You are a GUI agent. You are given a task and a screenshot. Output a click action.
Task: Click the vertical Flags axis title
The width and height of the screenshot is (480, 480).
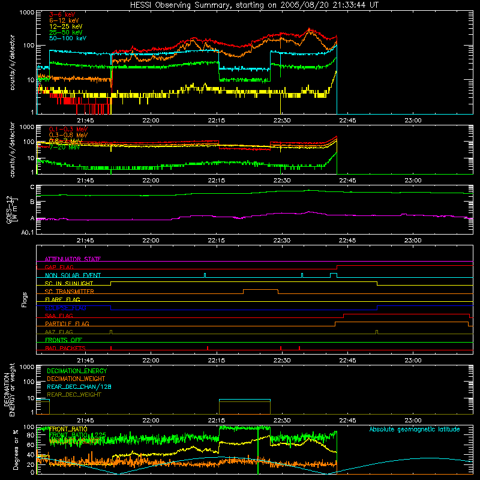click(x=25, y=299)
